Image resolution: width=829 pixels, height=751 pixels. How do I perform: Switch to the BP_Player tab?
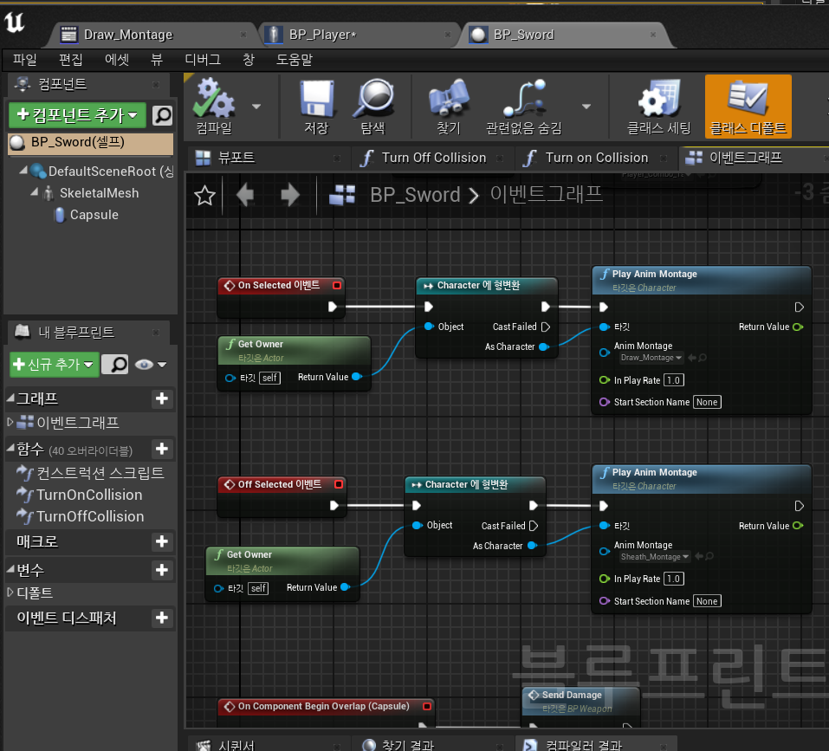(322, 35)
